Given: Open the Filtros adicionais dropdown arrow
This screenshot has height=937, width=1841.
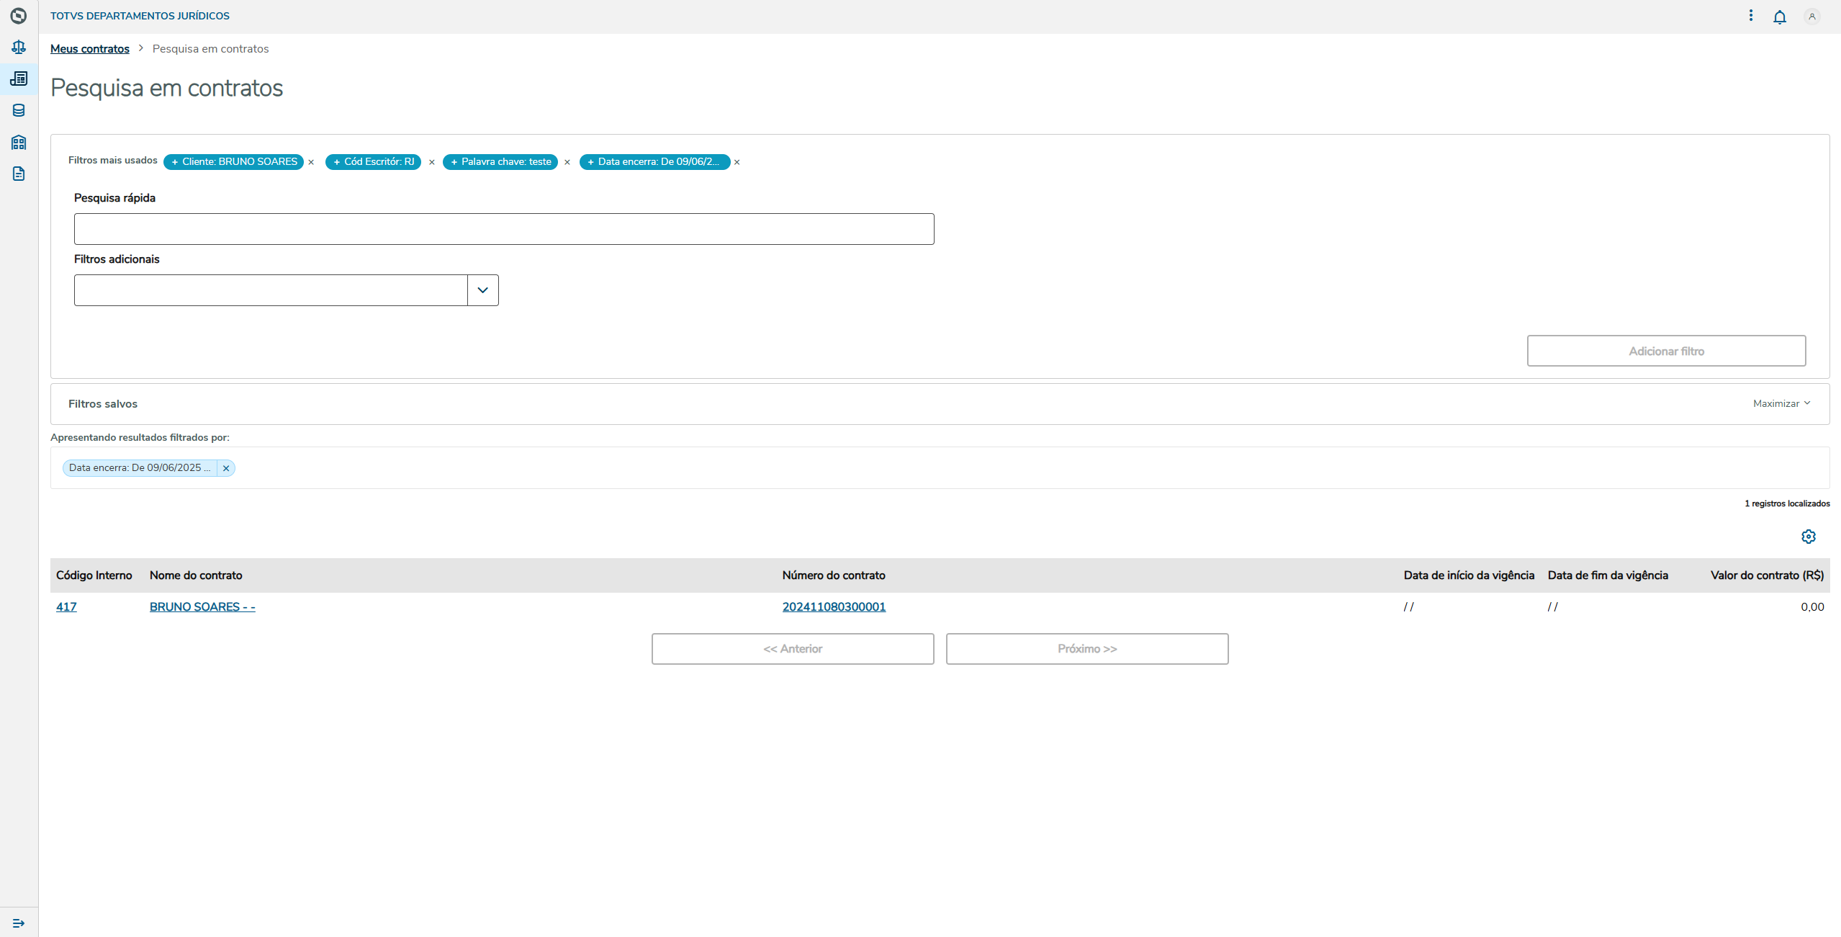Looking at the screenshot, I should click(482, 290).
